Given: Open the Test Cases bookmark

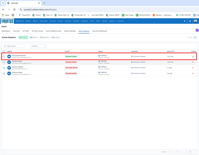Looking at the screenshot, I should tap(128, 15).
